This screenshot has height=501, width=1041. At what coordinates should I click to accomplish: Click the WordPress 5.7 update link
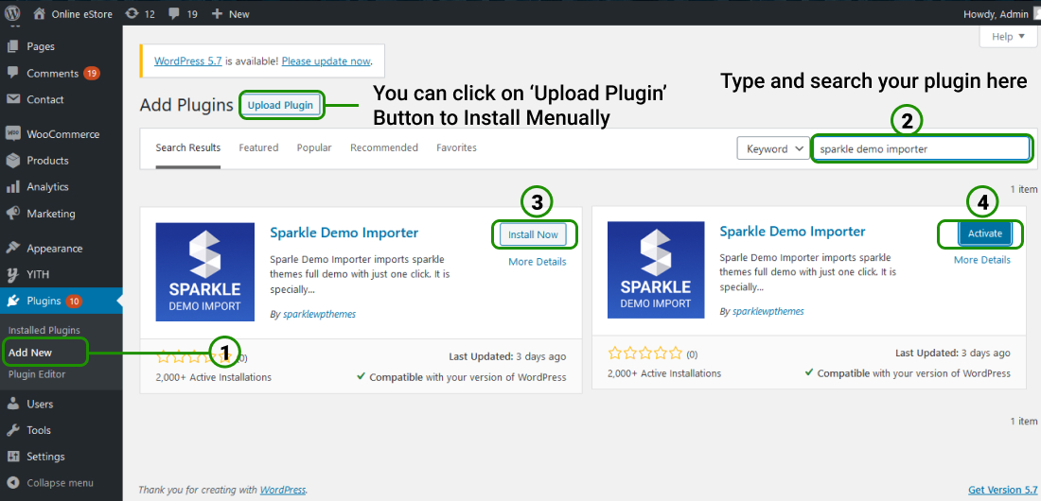click(188, 61)
